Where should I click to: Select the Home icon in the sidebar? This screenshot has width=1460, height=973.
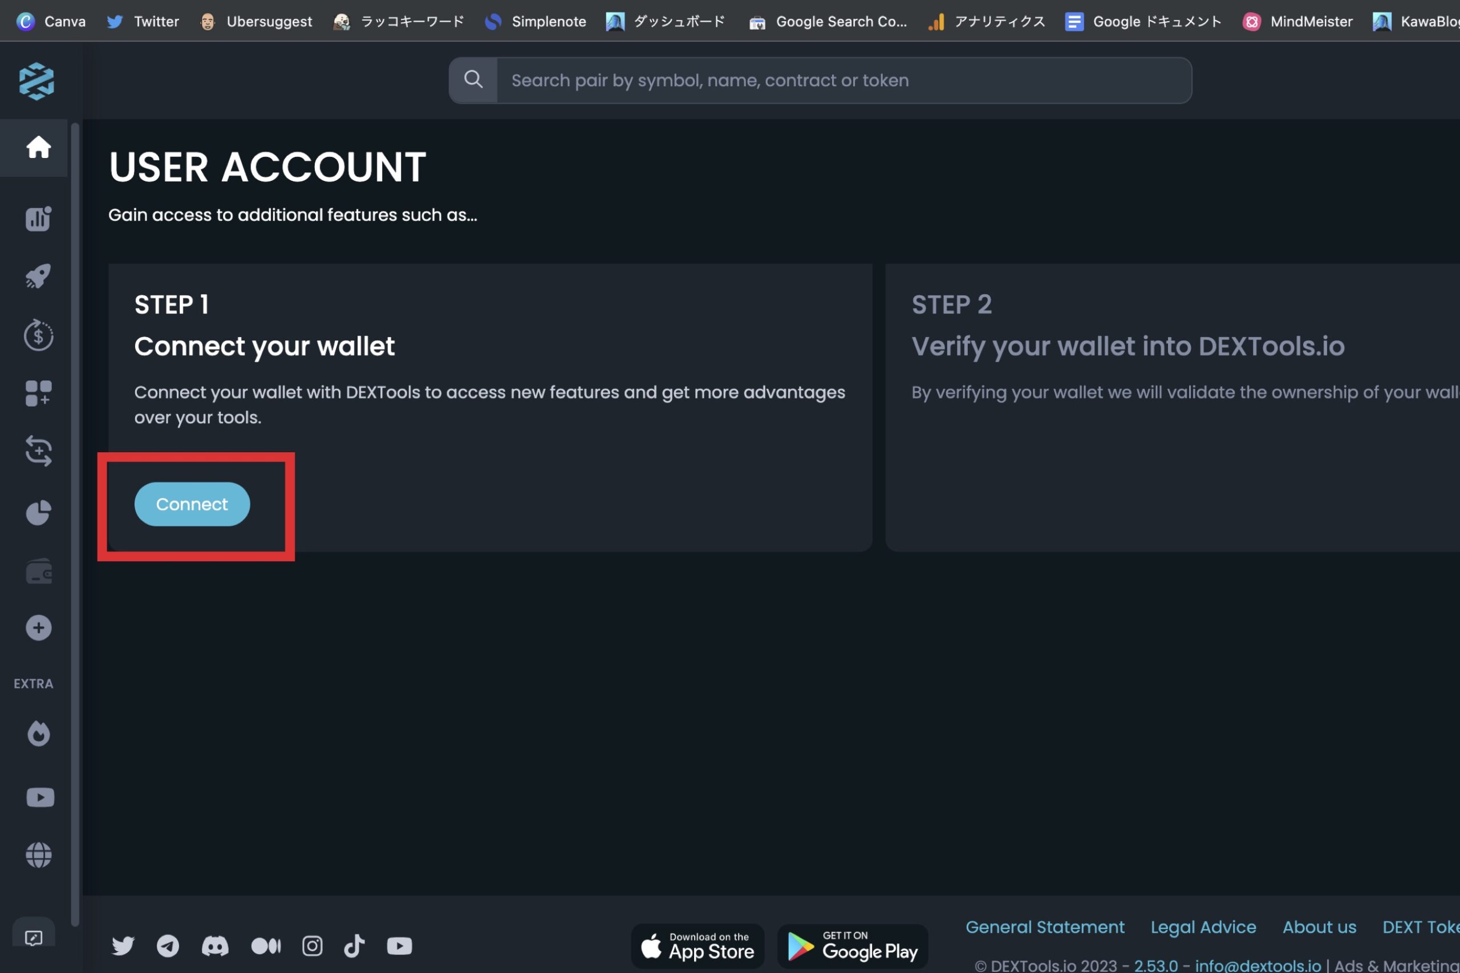click(38, 147)
